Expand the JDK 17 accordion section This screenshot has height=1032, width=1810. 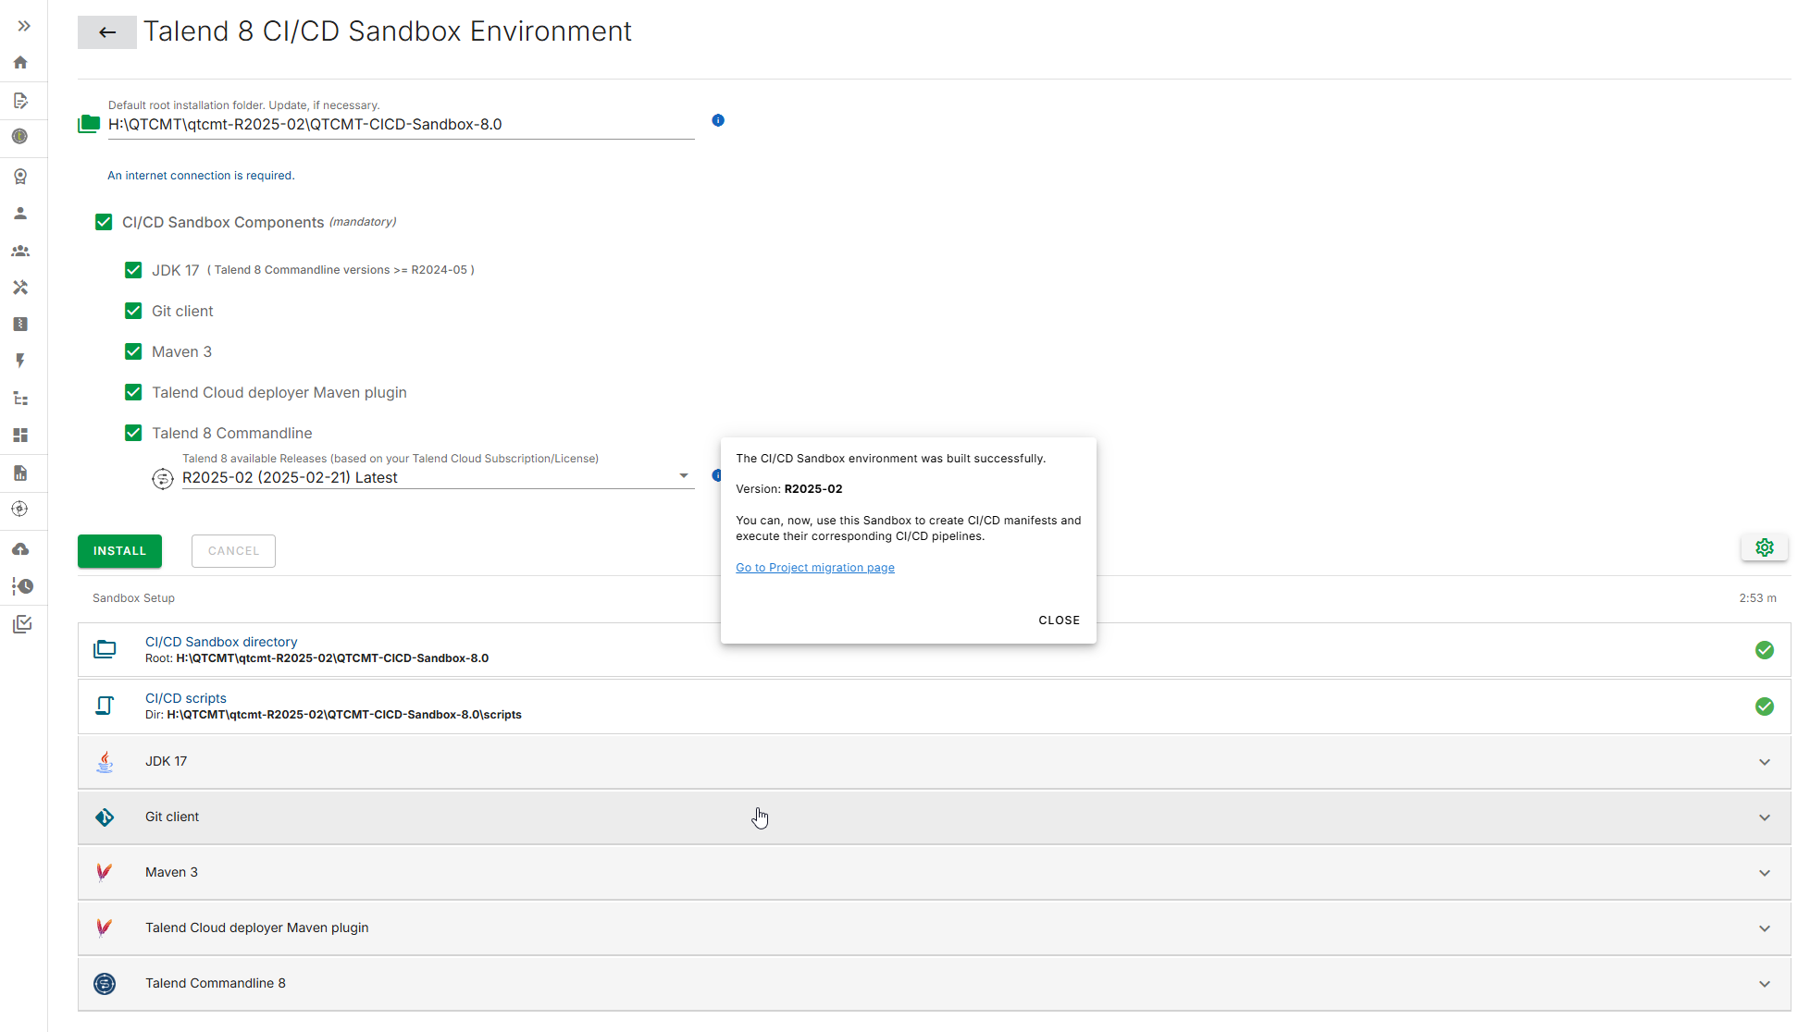[1766, 761]
